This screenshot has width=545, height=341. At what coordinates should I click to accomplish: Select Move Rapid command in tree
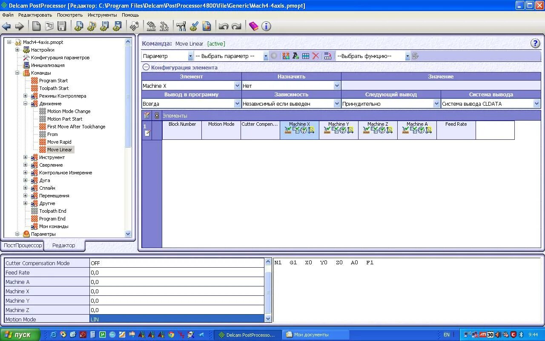59,142
